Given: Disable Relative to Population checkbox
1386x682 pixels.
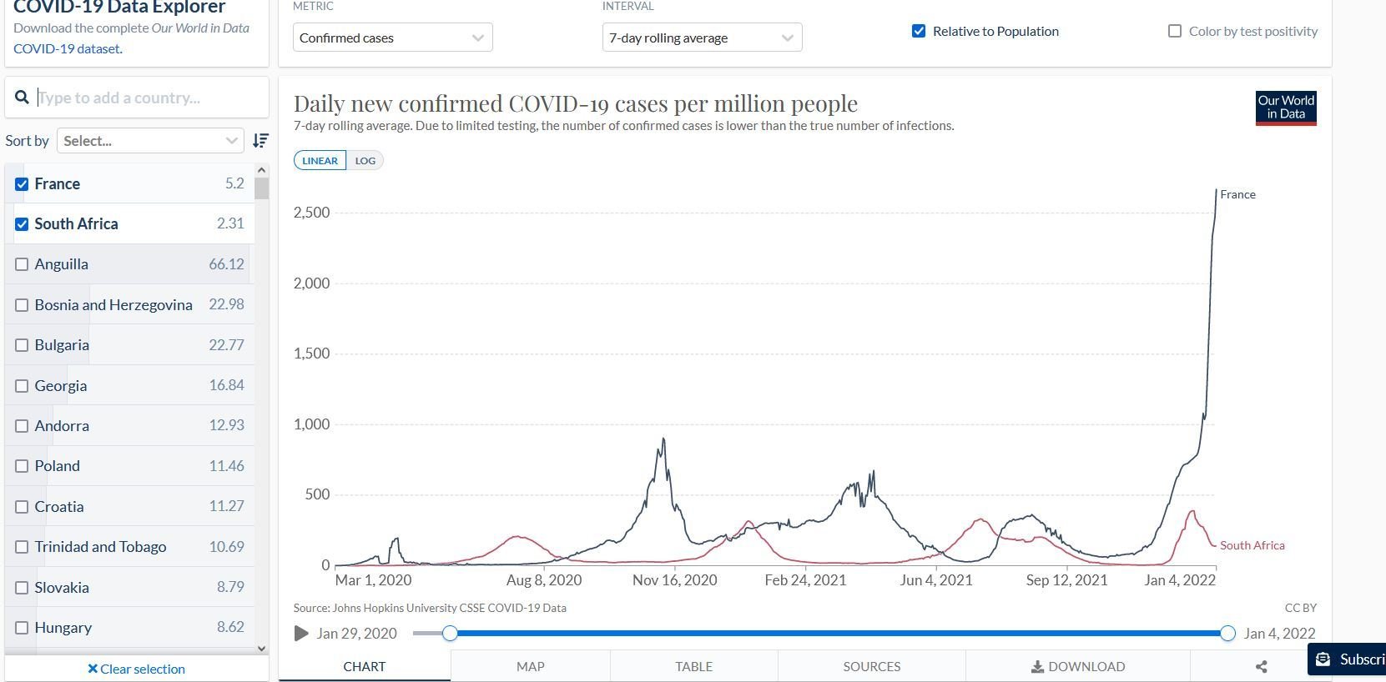Looking at the screenshot, I should [x=919, y=31].
